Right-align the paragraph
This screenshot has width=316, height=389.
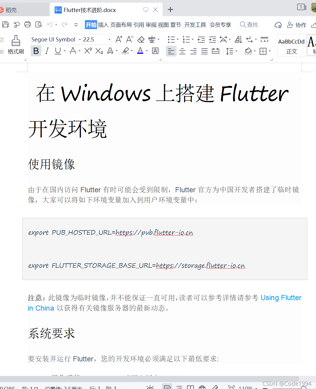coord(193,51)
